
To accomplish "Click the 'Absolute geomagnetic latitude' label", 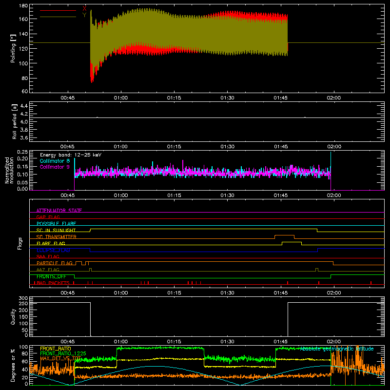I will pyautogui.click(x=337, y=349).
